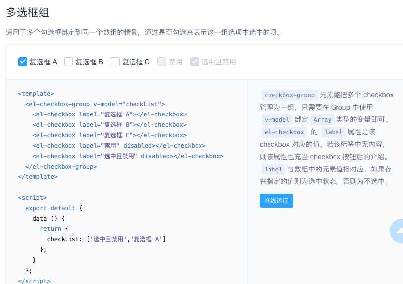The image size is (403, 284).
Task: Click the return { code line
Action: pos(54,229)
